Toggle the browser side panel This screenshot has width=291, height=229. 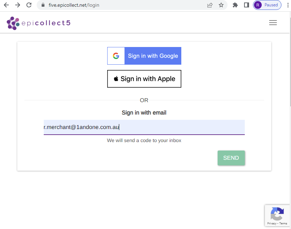tap(247, 5)
